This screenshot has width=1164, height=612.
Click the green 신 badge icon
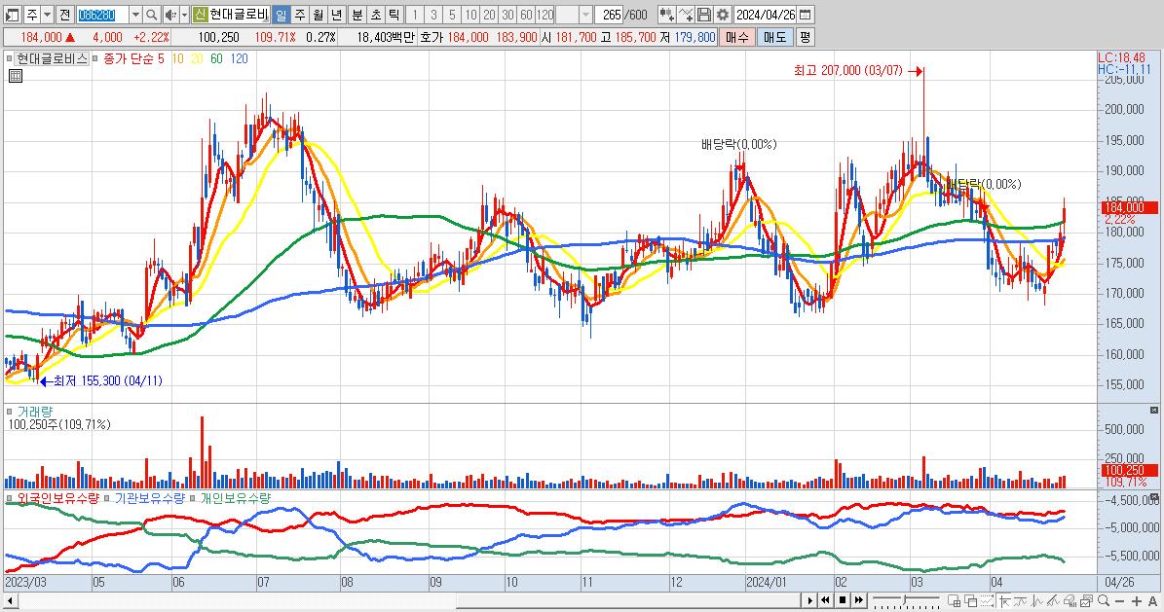[200, 15]
